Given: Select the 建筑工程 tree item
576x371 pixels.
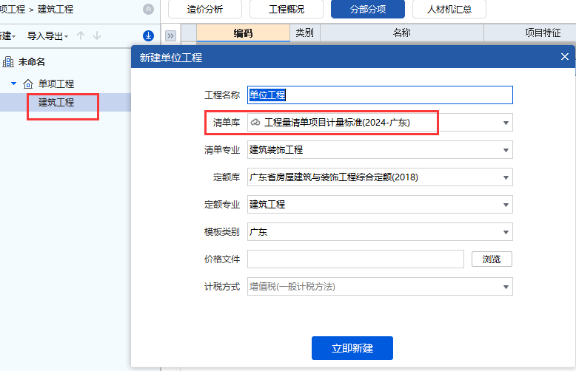Looking at the screenshot, I should pos(56,102).
